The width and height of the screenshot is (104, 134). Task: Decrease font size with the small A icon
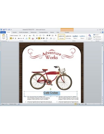click(26, 36)
